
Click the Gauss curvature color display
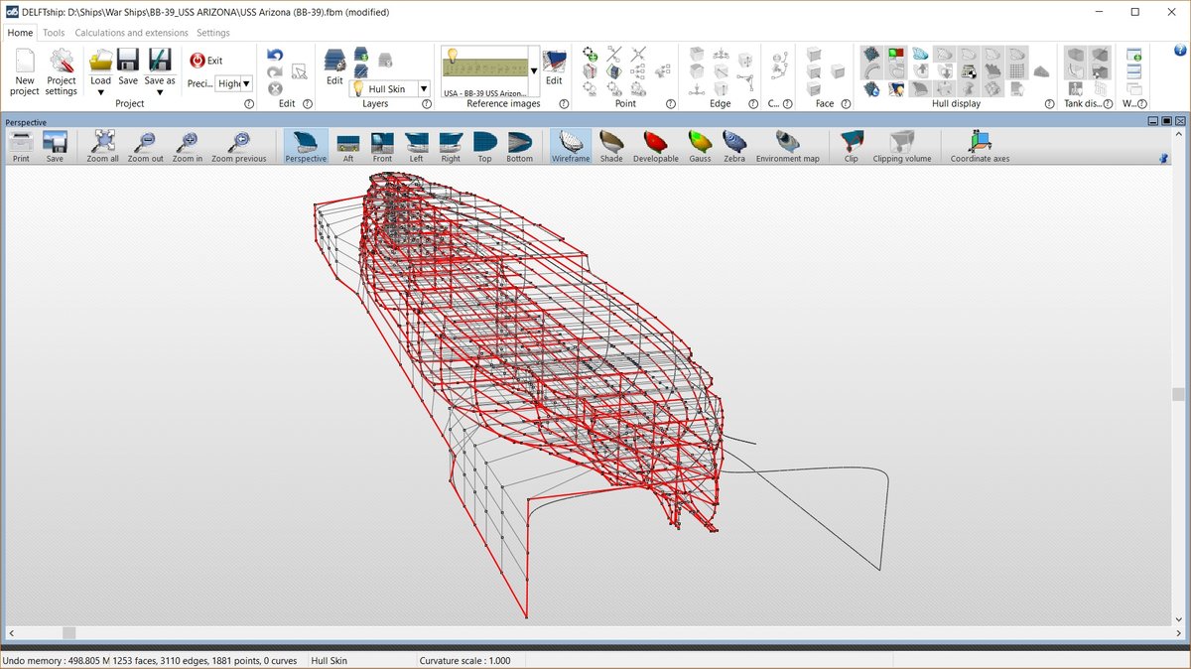699,145
